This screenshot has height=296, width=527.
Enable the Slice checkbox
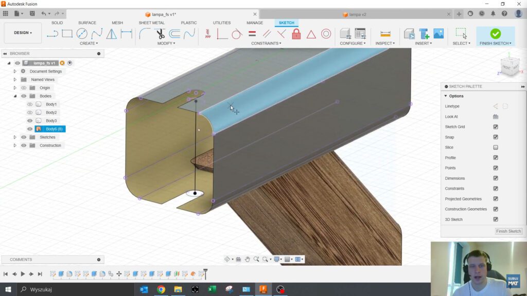point(496,147)
